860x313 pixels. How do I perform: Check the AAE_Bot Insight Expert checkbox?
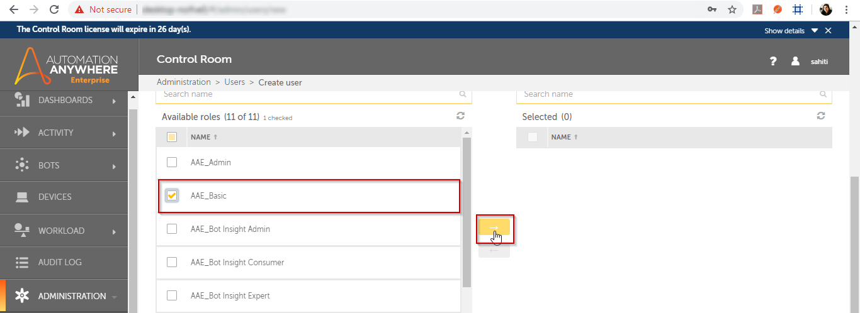pos(172,295)
